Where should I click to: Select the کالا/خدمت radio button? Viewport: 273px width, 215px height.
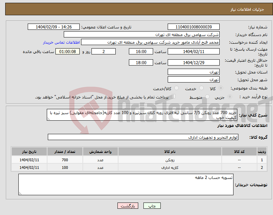click(176, 88)
